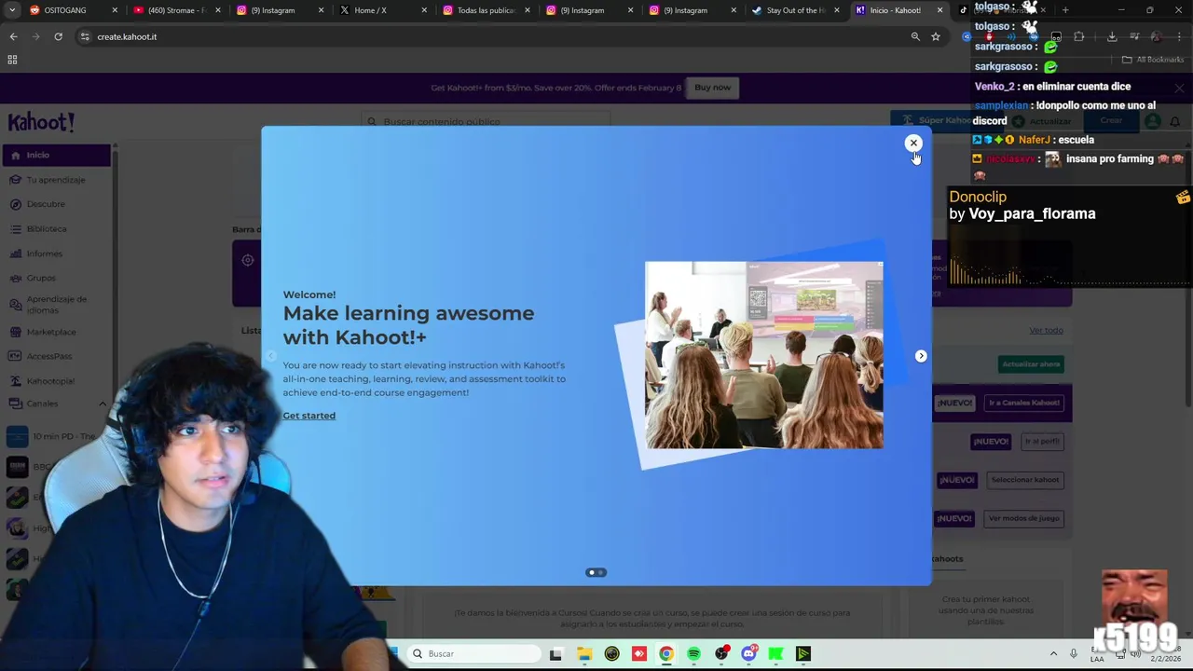Open the browser extensions puzzle icon
Viewport: 1193px width, 671px height.
pos(1079,36)
